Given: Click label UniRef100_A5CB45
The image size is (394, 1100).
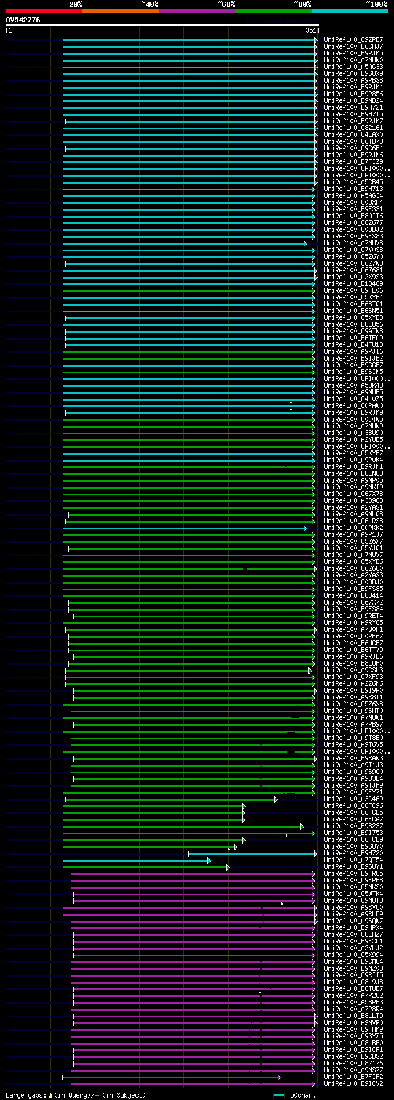Looking at the screenshot, I should [x=353, y=182].
